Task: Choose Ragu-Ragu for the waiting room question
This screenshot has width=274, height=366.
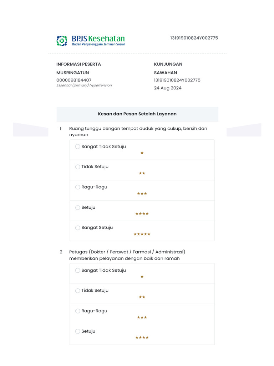Action: [x=78, y=187]
